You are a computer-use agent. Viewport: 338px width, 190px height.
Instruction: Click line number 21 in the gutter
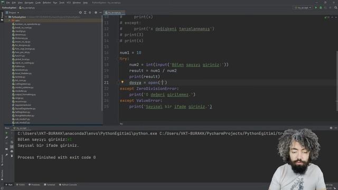106,82
